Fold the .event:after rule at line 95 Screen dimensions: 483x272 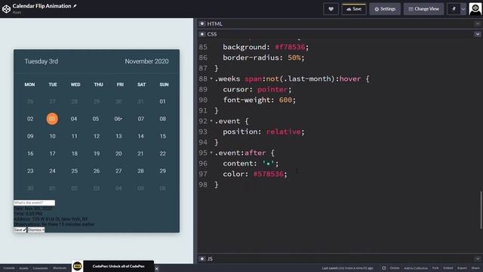coord(211,153)
